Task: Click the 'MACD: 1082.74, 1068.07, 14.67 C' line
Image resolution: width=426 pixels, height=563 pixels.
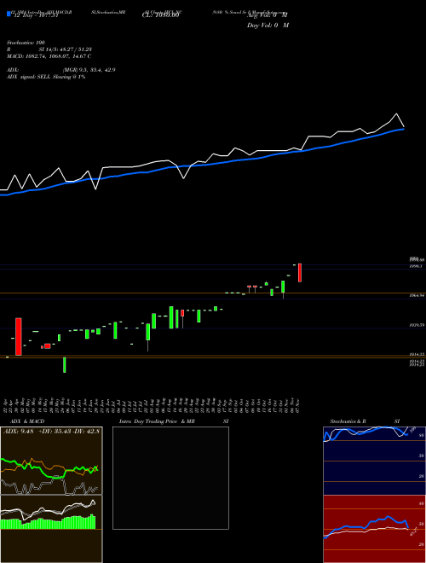Action: pyautogui.click(x=49, y=56)
